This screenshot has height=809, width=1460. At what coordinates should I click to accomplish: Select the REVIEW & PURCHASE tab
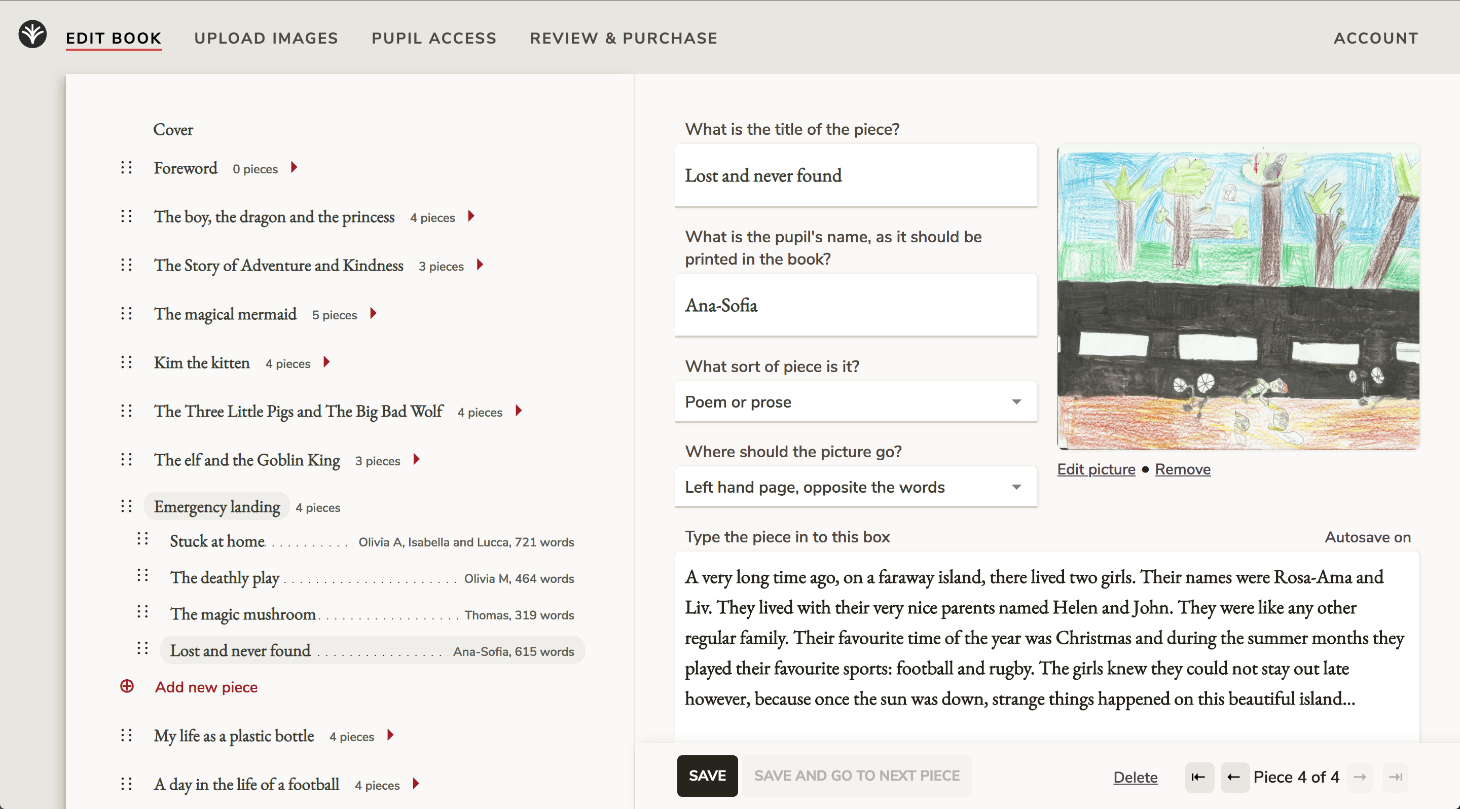coord(625,38)
